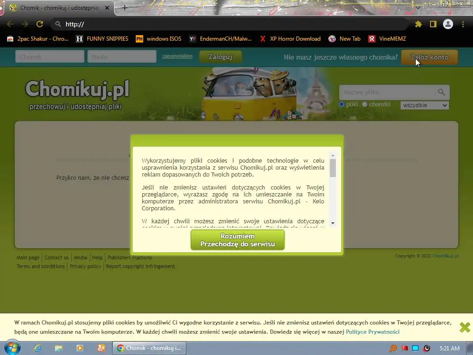Focus the Nazwa pliku search field
Screen dimensions: 473x355
click(x=387, y=92)
